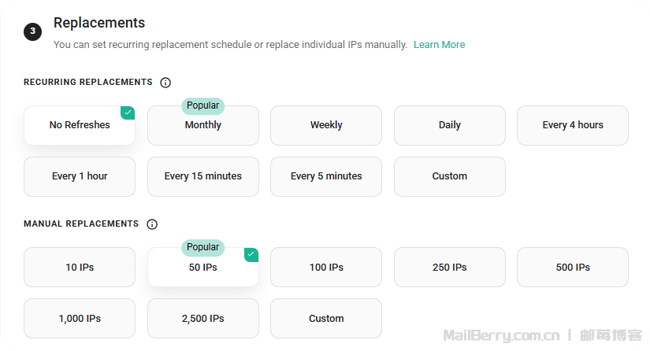This screenshot has width=650, height=351.
Task: Select 2,500 IPs option
Action: click(x=203, y=319)
